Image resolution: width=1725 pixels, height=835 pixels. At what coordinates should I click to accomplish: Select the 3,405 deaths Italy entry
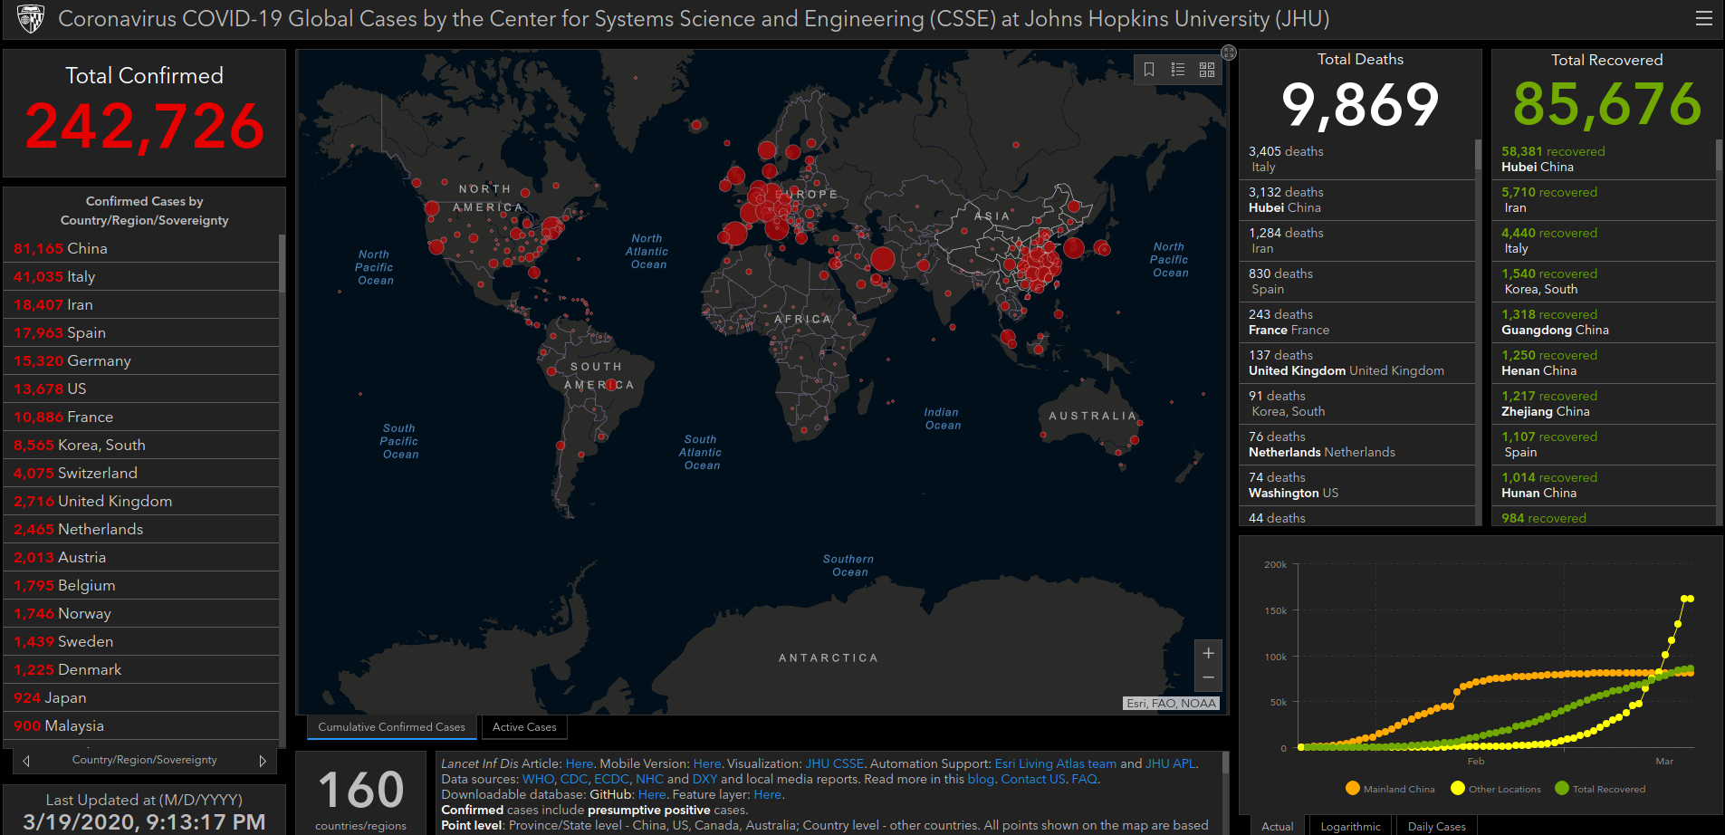(1356, 158)
